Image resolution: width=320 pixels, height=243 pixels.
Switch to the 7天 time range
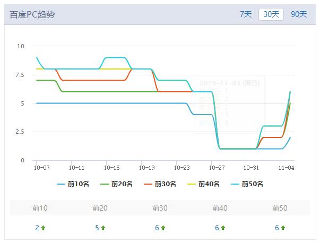pyautogui.click(x=246, y=14)
